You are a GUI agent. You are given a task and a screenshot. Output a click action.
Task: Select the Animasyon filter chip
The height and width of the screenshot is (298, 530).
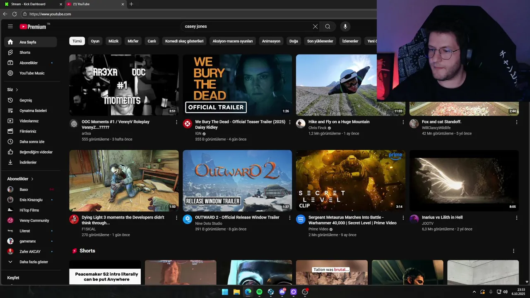coord(271,41)
